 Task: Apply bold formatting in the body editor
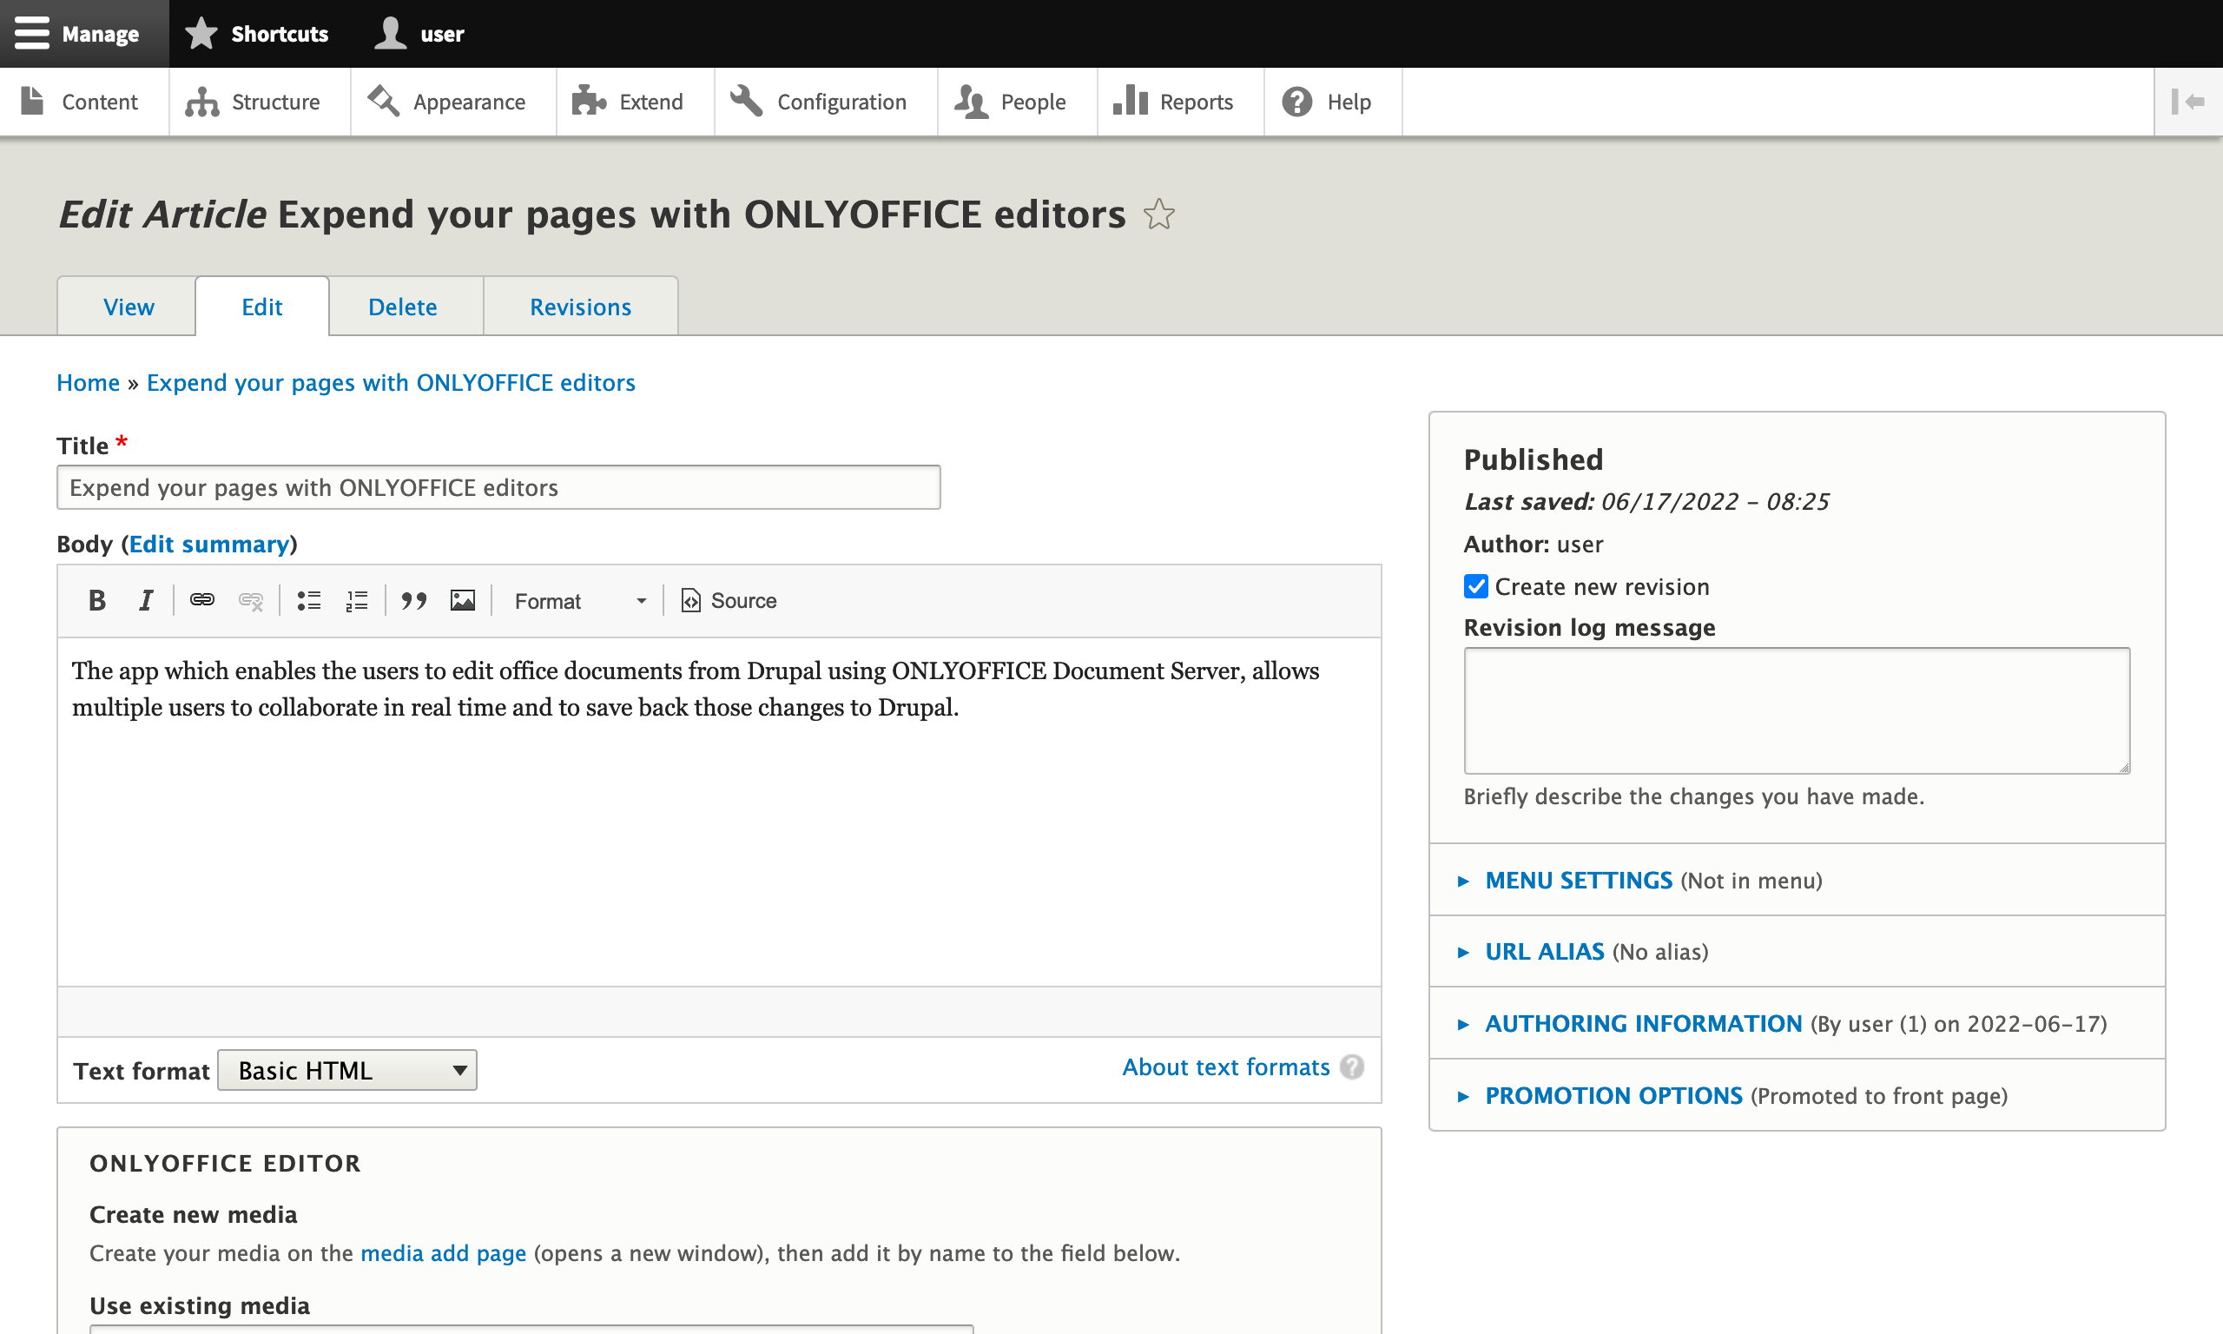97,600
